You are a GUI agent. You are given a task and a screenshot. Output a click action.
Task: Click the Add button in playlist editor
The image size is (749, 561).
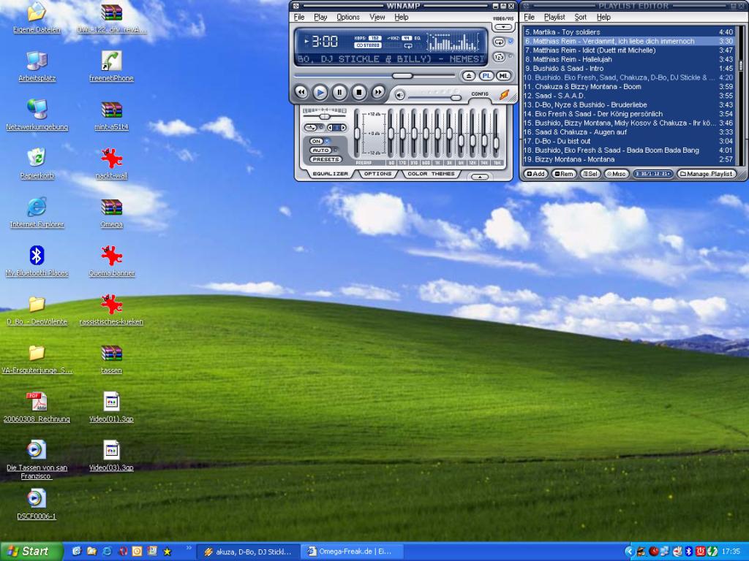(x=536, y=174)
